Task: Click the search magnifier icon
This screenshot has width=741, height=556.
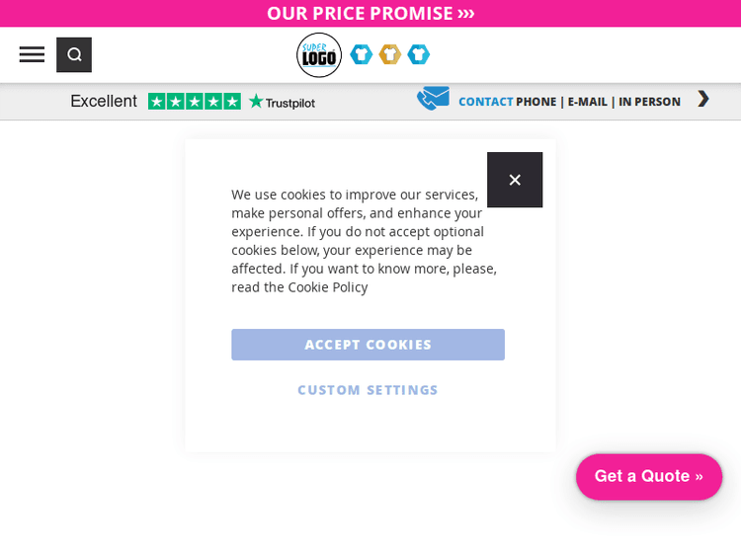Action: point(74,55)
